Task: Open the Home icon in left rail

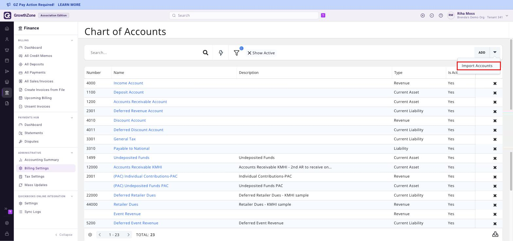Action: point(7,28)
